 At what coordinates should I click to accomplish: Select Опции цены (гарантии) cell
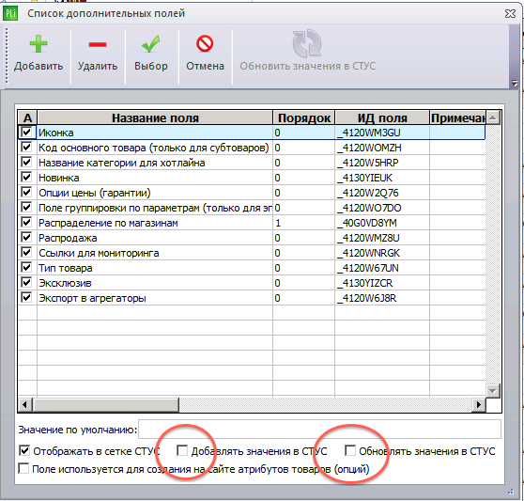(155, 193)
